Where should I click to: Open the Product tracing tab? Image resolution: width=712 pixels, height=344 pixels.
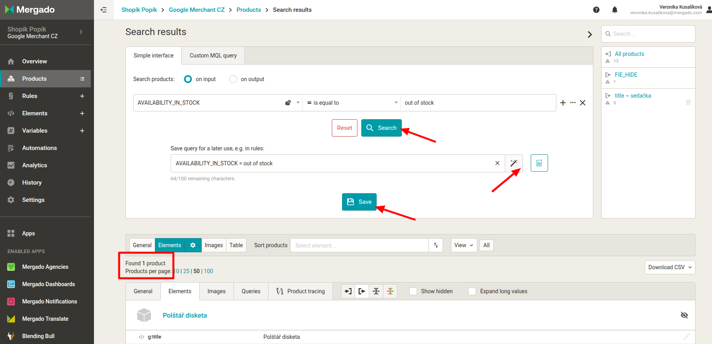[301, 291]
